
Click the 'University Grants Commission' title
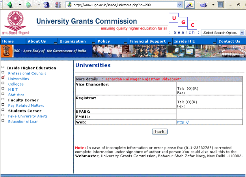point(87,21)
